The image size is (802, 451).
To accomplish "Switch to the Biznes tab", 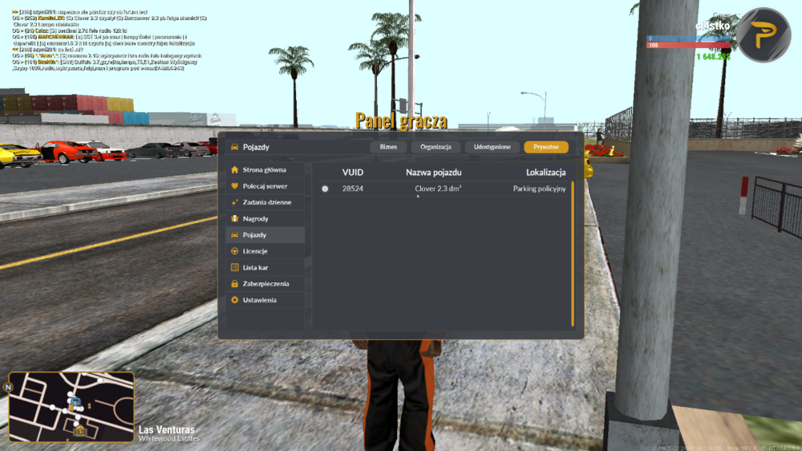I will coord(388,147).
